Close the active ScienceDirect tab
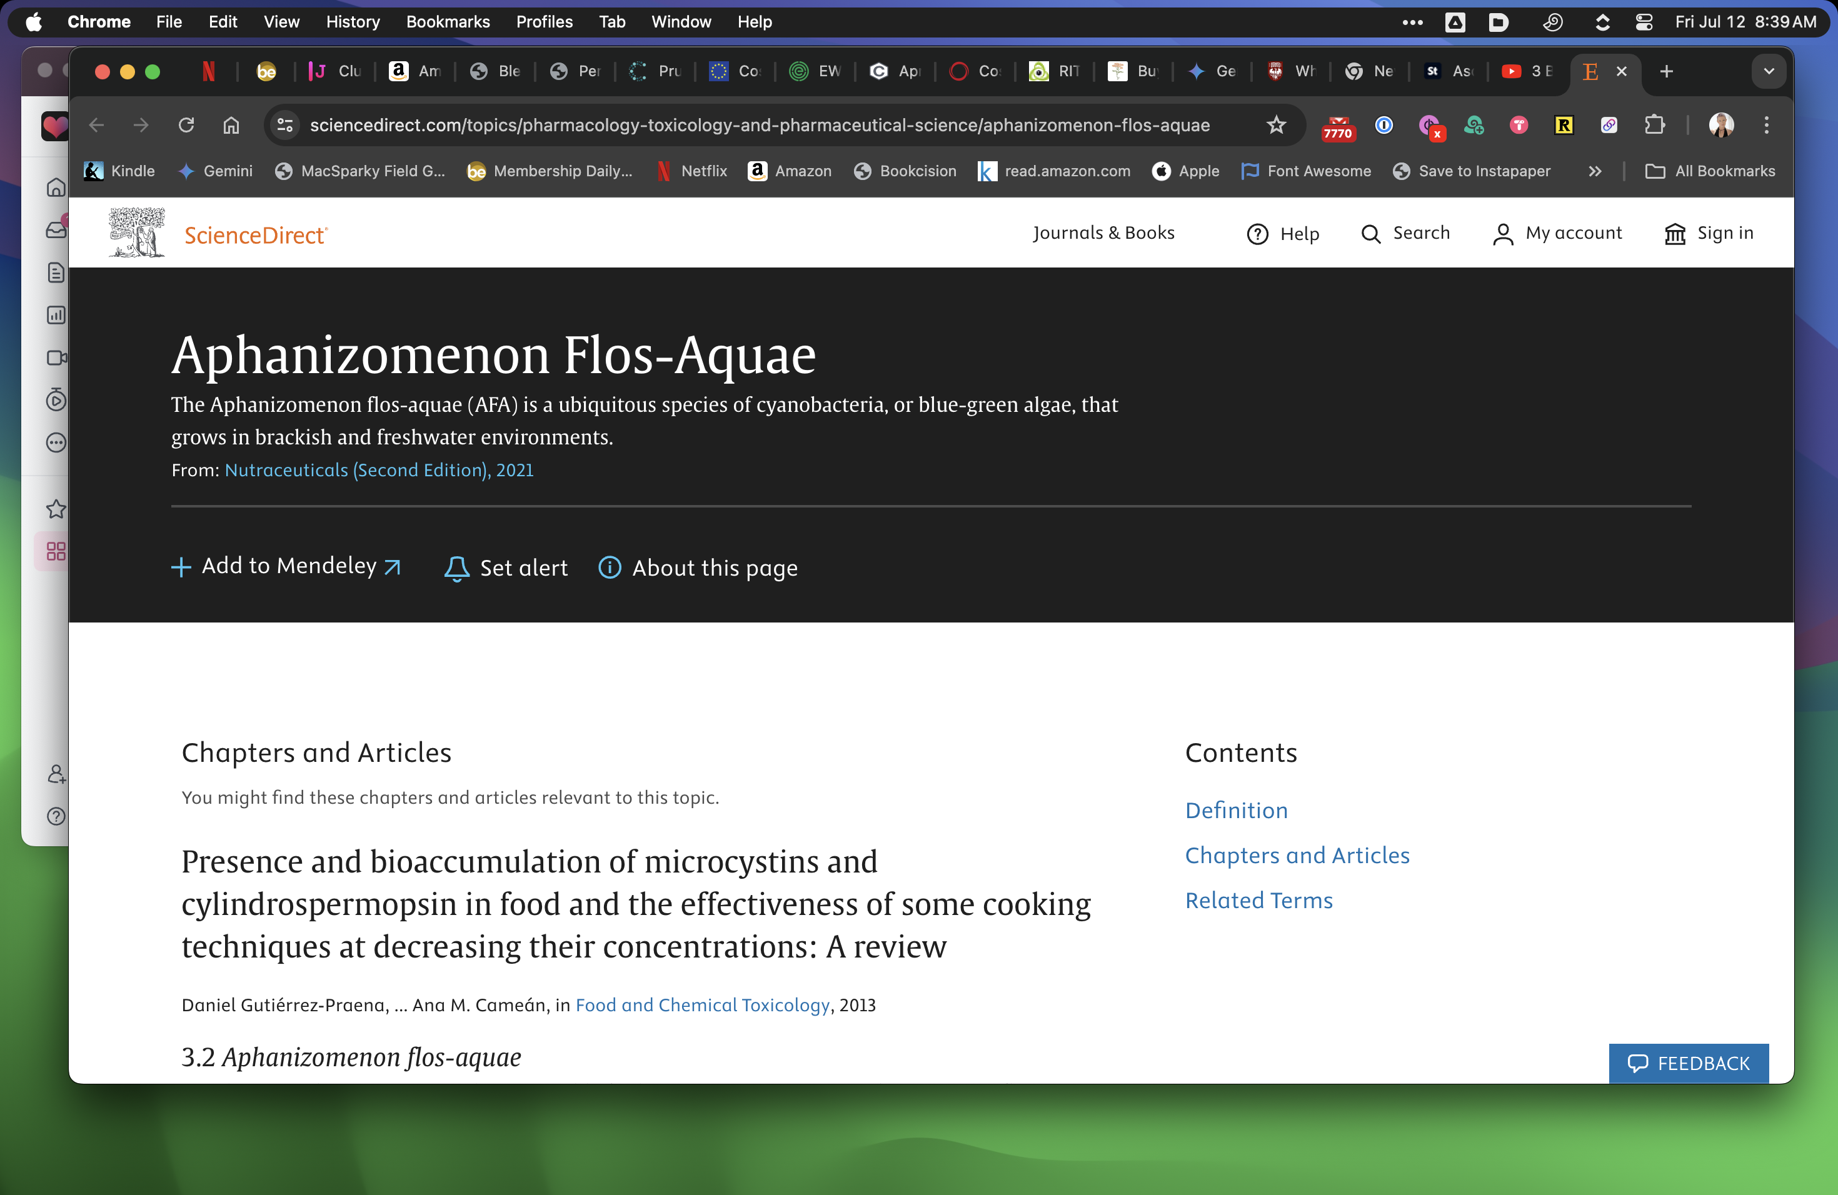1838x1195 pixels. [x=1622, y=72]
